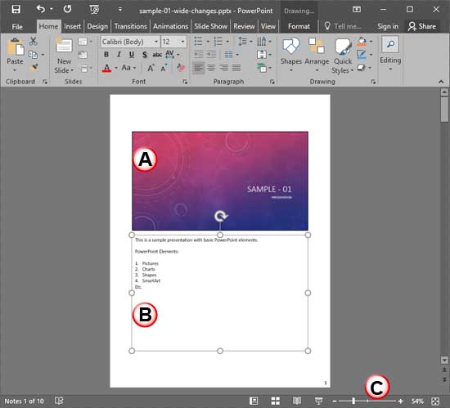Open Clipboard dialog launcher

pyautogui.click(x=45, y=82)
